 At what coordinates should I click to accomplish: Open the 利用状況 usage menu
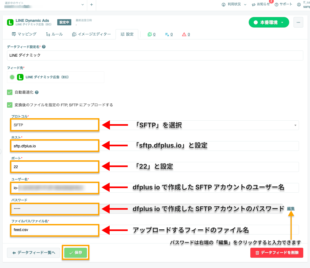(x=234, y=4)
